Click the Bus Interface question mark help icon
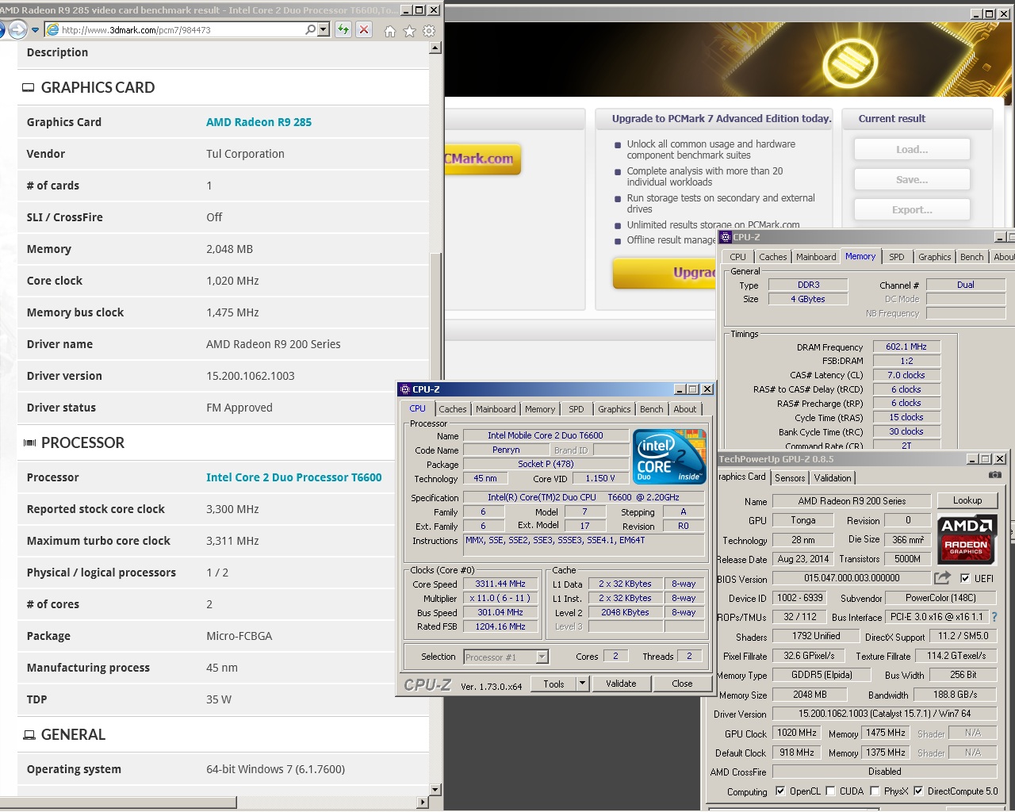1015x812 pixels. click(x=994, y=617)
